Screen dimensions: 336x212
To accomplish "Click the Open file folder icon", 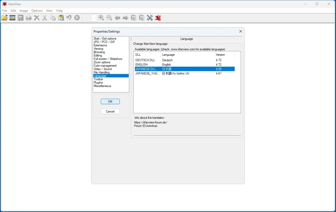I will coord(4,18).
